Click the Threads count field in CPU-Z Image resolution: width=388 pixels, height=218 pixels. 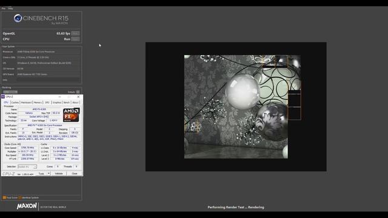[x=76, y=167]
